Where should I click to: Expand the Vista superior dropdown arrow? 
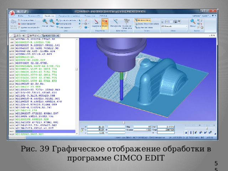[72, 27]
